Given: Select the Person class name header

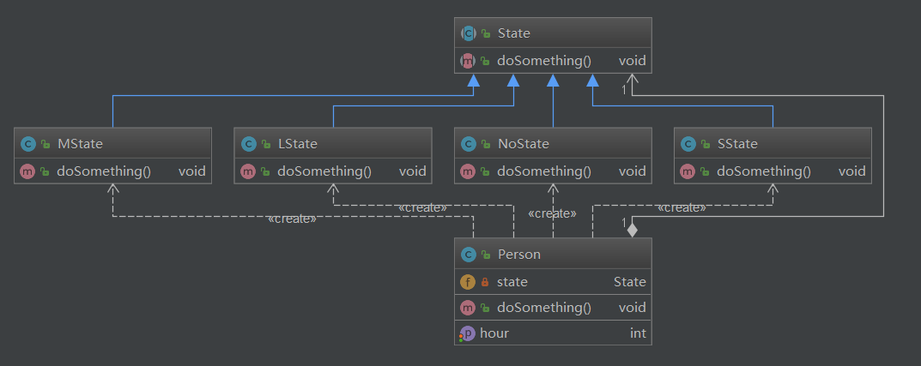Looking at the screenshot, I should pyautogui.click(x=518, y=255).
